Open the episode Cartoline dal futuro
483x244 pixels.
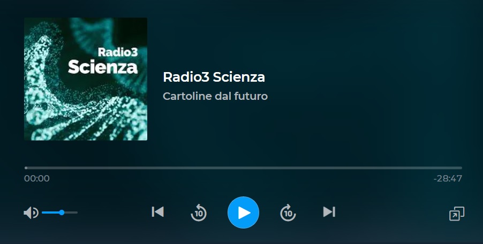coord(215,96)
